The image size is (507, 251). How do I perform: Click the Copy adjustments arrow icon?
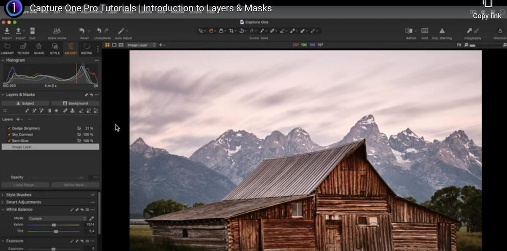(x=469, y=31)
